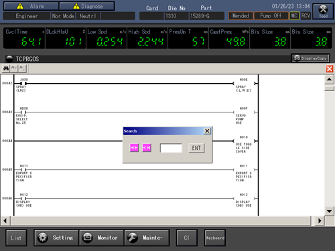Viewport: 335px width, 251px height.
Task: Select the coil search type icon
Action: tap(147, 148)
